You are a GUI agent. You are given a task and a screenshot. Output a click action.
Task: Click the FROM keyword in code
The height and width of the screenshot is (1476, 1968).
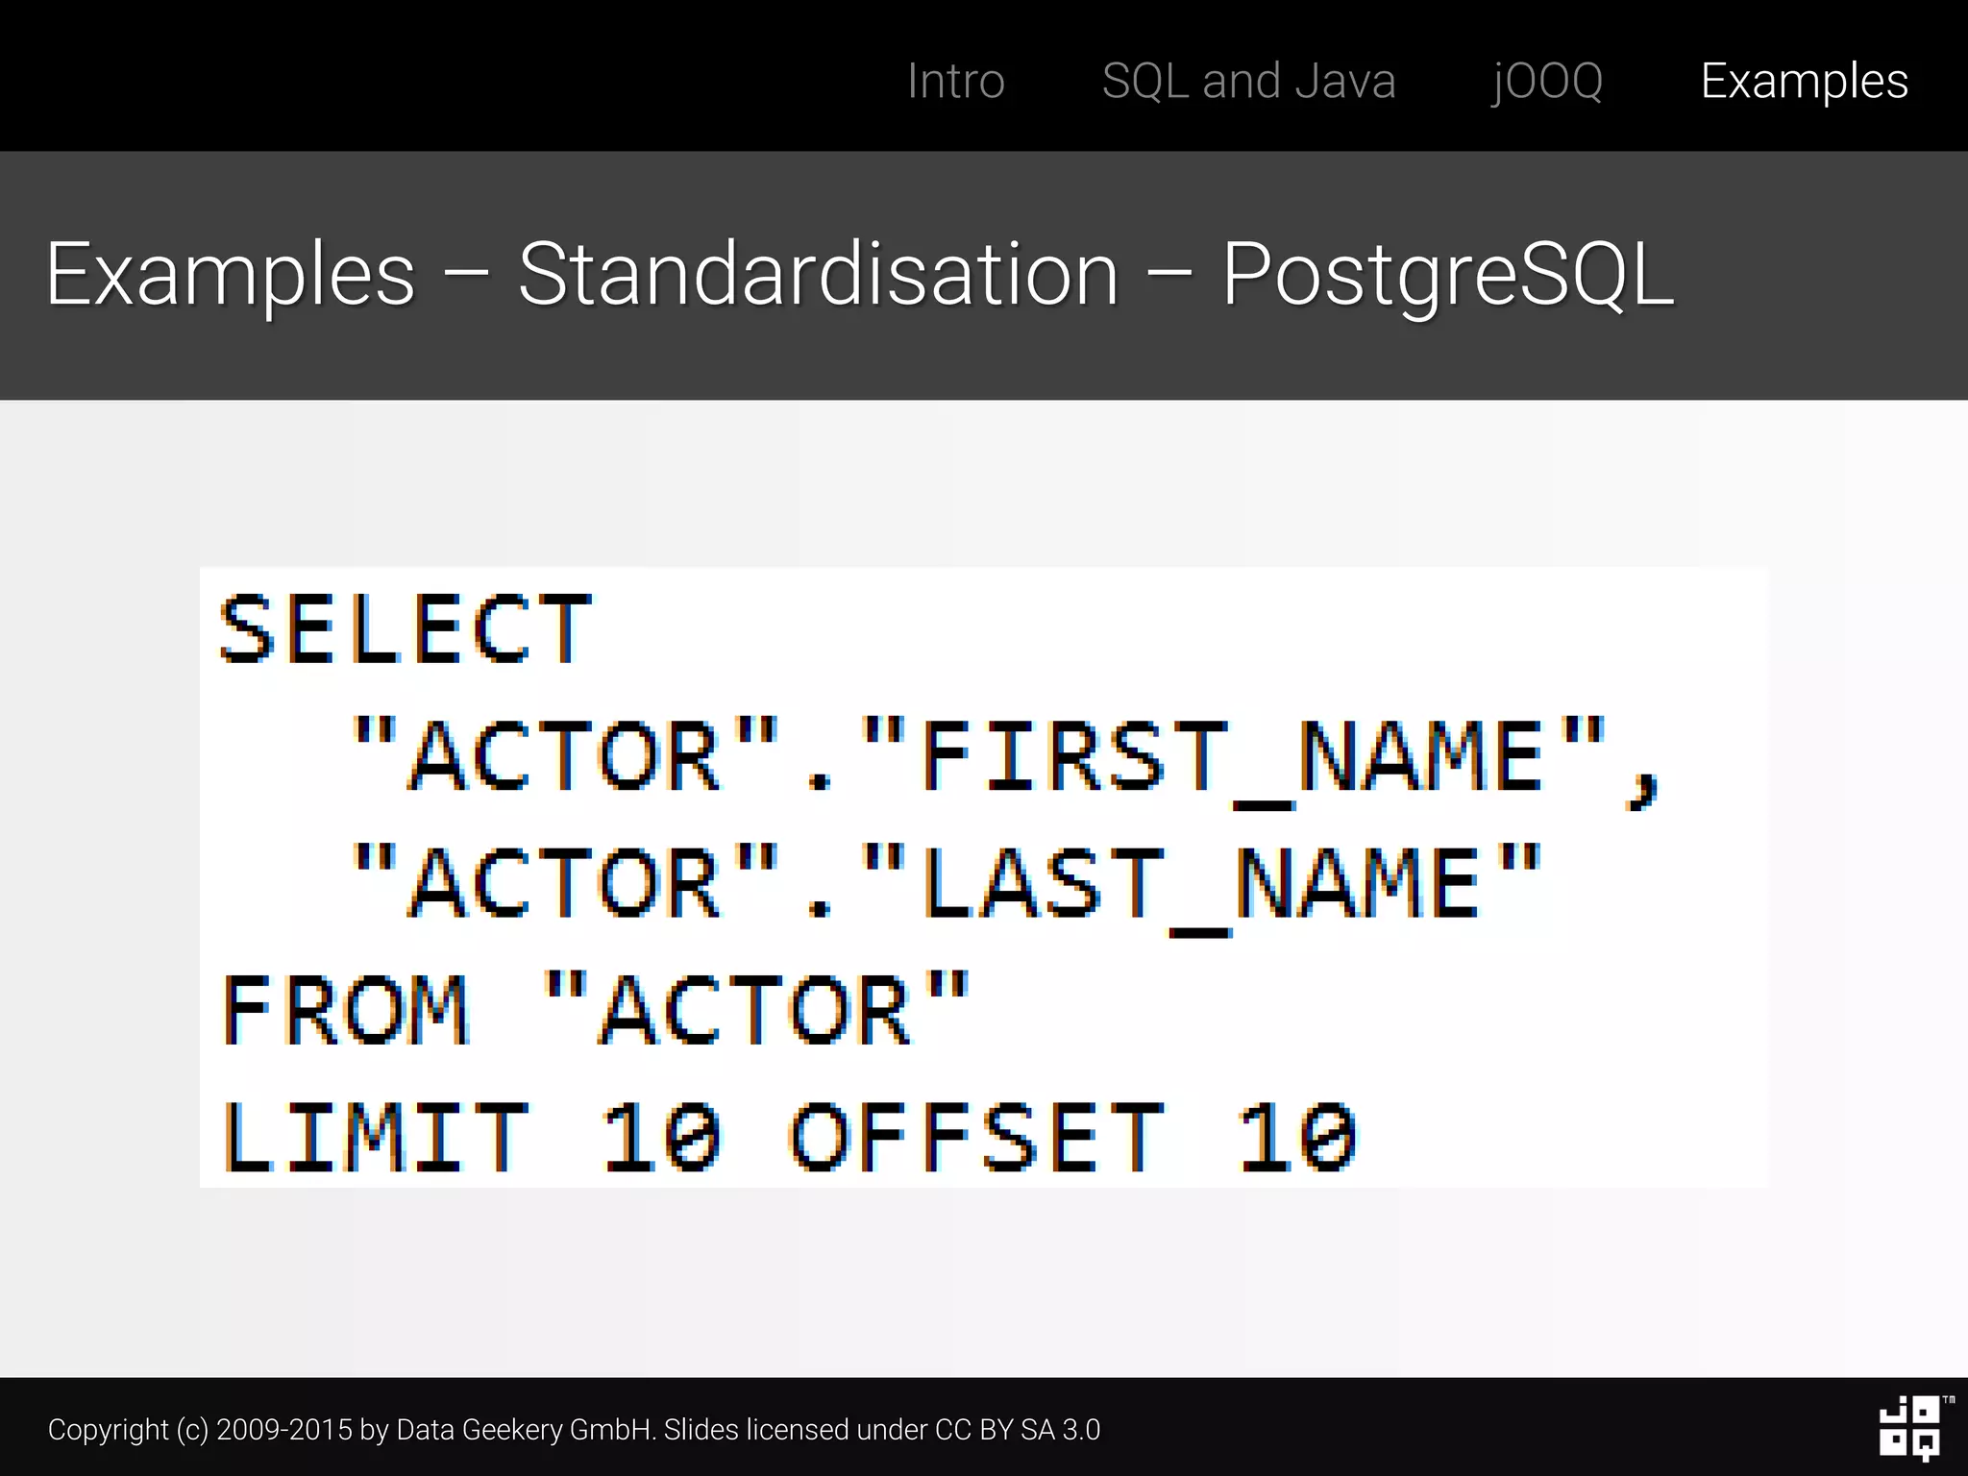point(346,1011)
